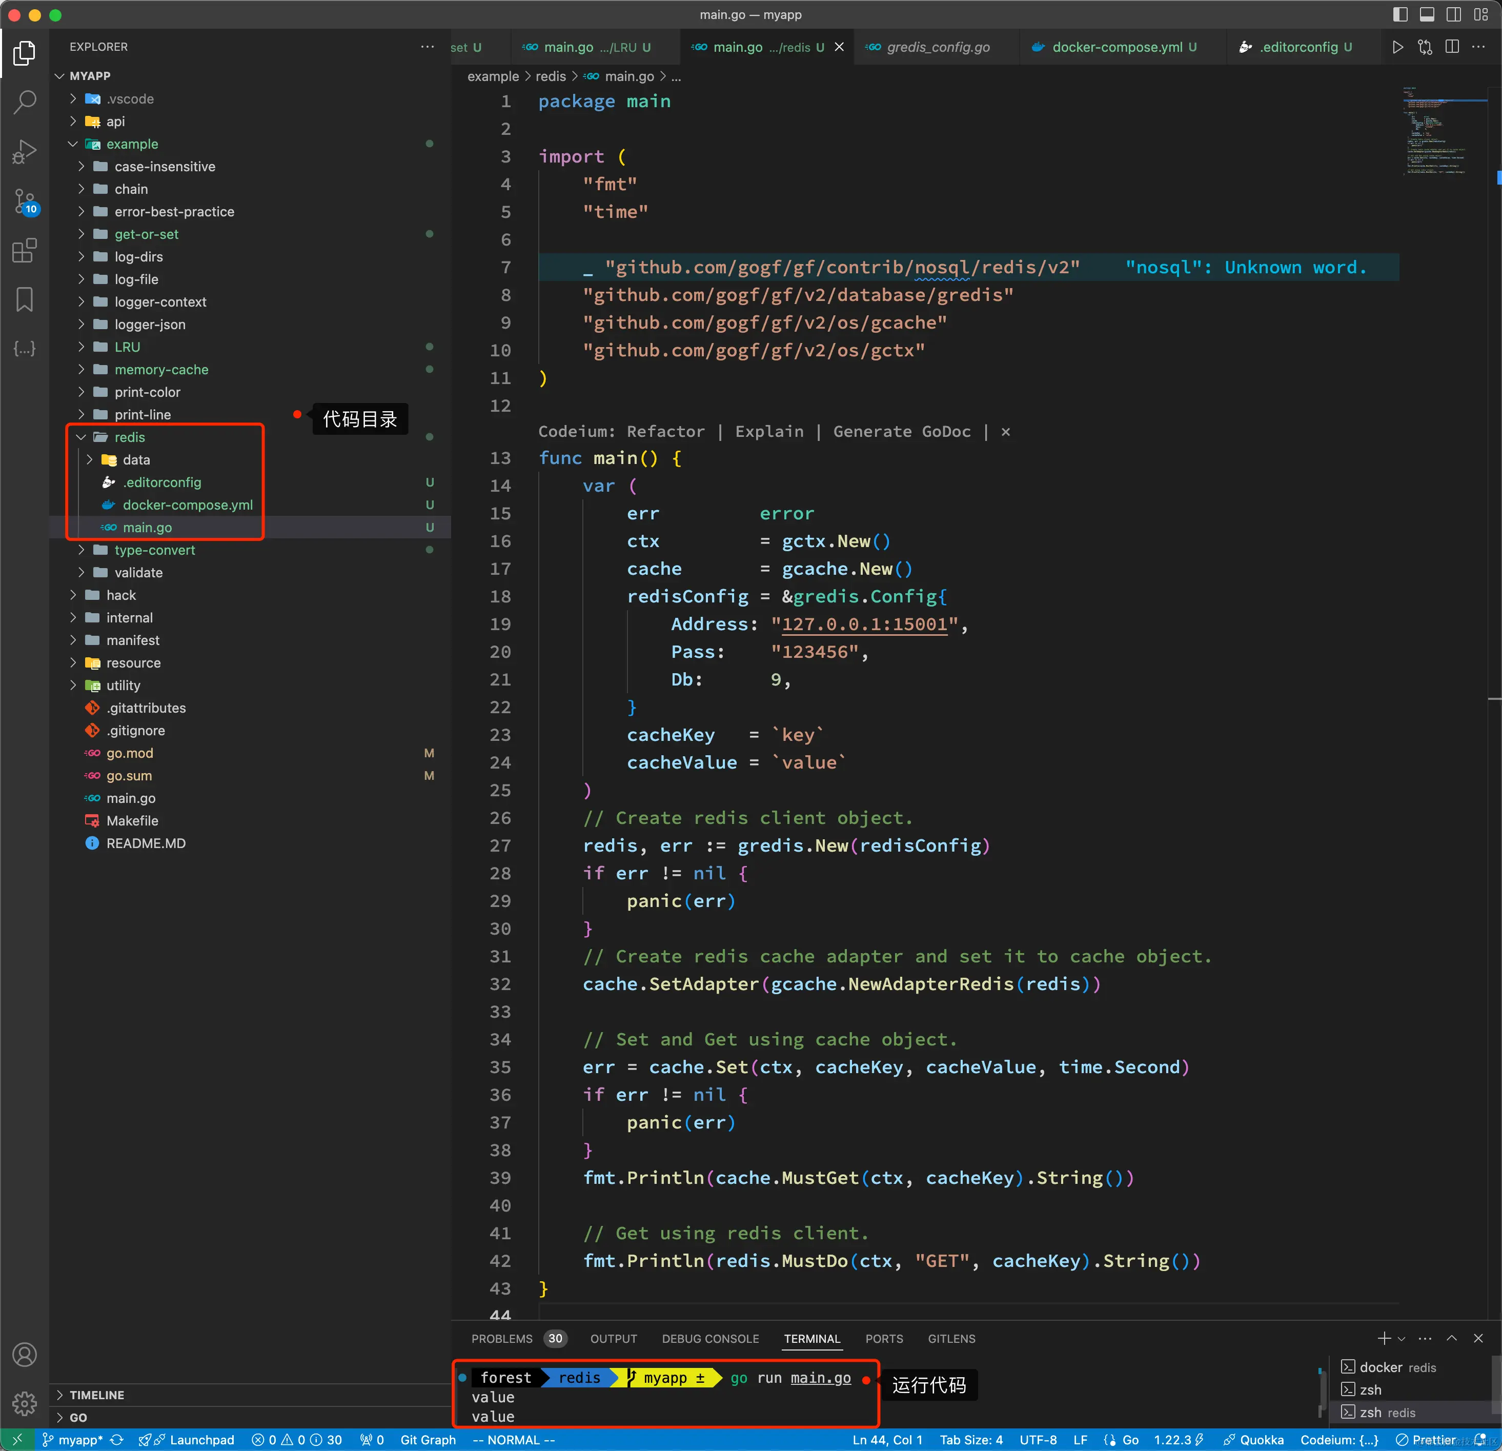Click the myapp* branch in status bar
The height and width of the screenshot is (1451, 1502).
point(72,1440)
